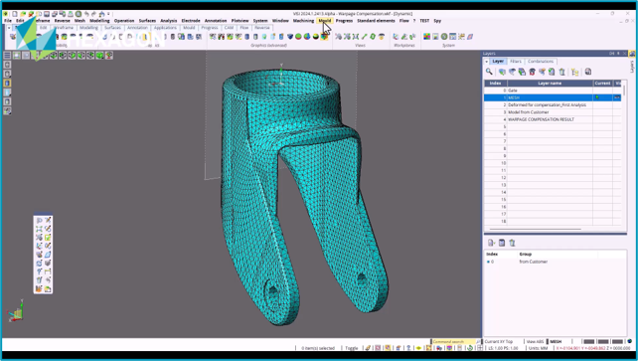Viewport: 638px width, 361px height.
Task: Select the MESH layer row
Action: [x=553, y=97]
